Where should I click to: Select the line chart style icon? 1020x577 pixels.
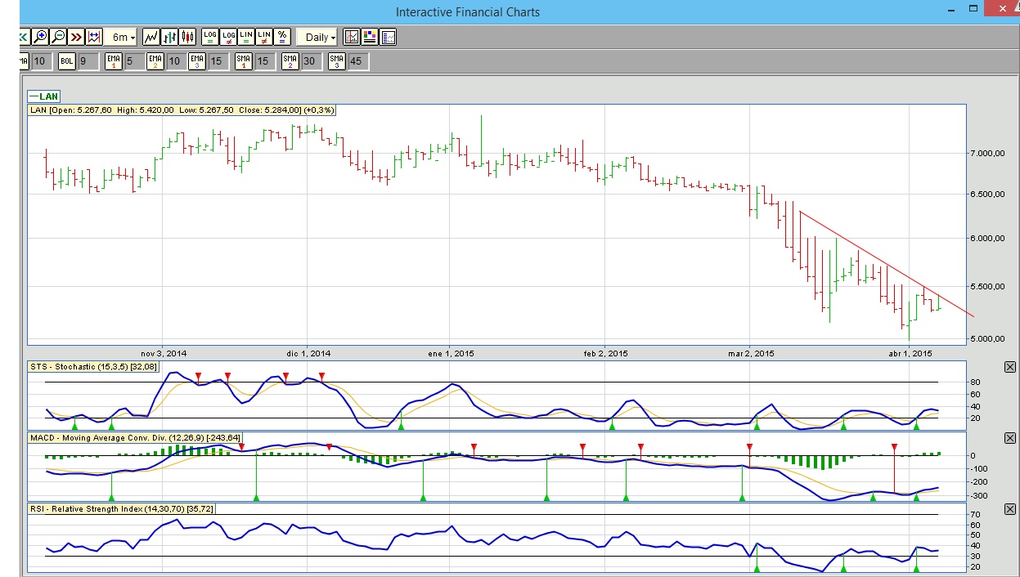pos(151,37)
